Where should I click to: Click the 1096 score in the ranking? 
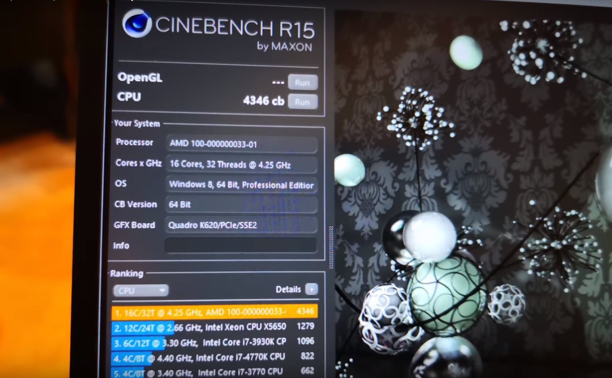click(x=305, y=341)
